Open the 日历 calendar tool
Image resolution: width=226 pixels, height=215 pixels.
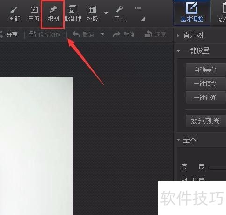coord(34,14)
